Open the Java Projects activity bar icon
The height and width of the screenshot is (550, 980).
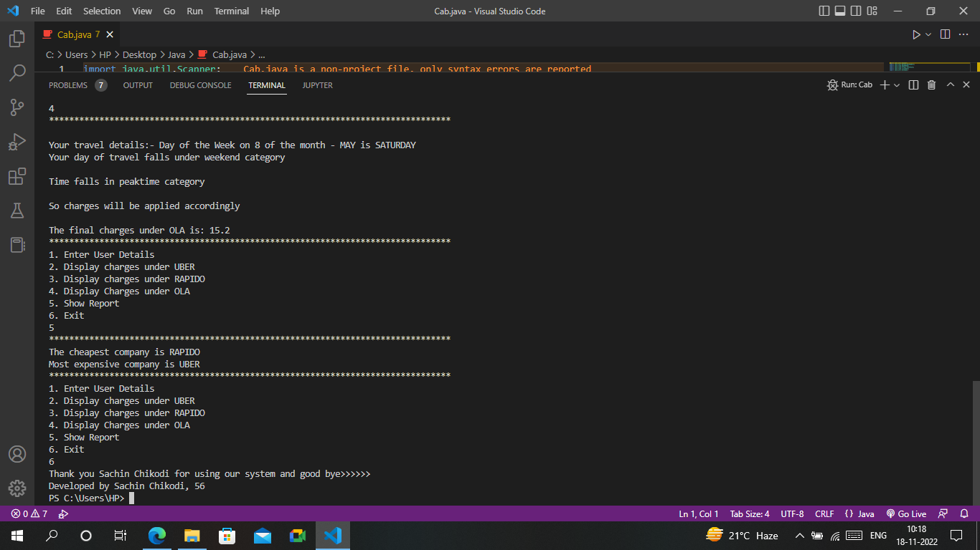pyautogui.click(x=17, y=245)
